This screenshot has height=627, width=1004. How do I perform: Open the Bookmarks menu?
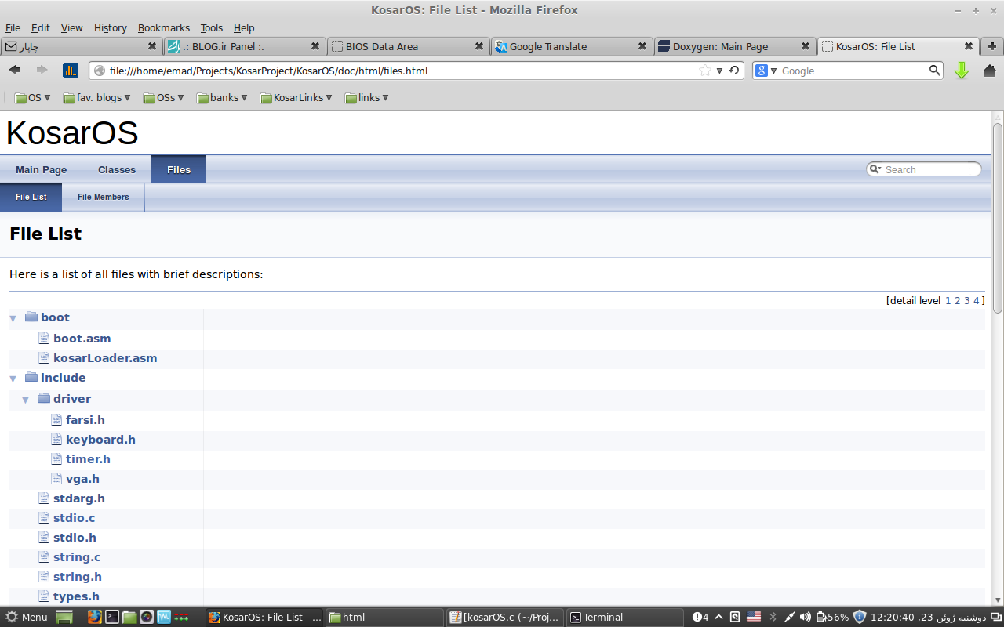(163, 27)
